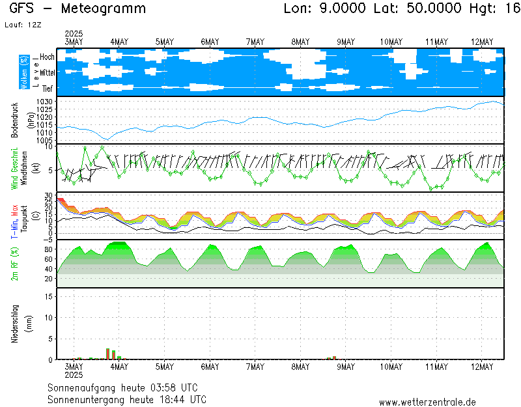Screen dimensions: 521x407
Task: Click the bottom axis '6MAY' date label
Action: (210, 367)
